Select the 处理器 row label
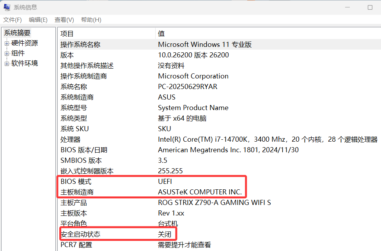The width and height of the screenshot is (381, 251). point(71,139)
